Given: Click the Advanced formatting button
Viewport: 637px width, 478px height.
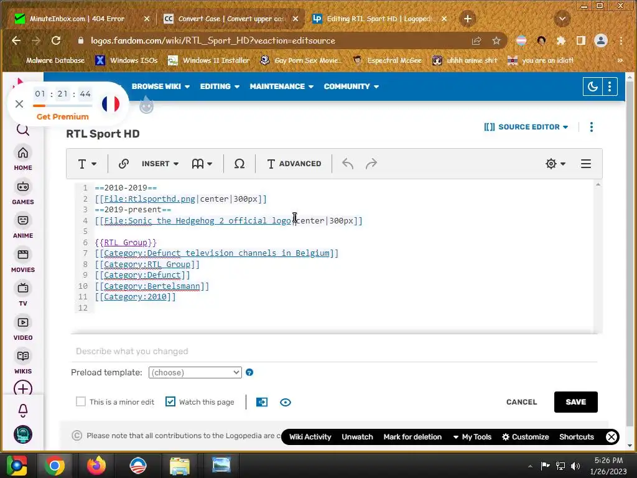Looking at the screenshot, I should (294, 164).
